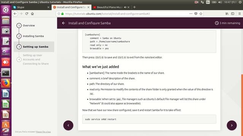
Task: Open the video editor launcher icon
Action: [x=6, y=52]
